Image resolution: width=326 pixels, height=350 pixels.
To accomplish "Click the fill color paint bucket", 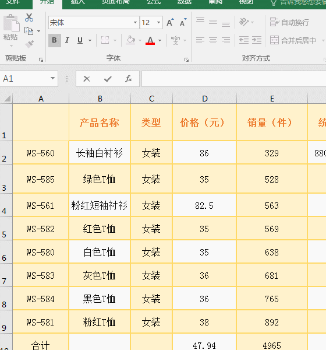I will coord(130,40).
